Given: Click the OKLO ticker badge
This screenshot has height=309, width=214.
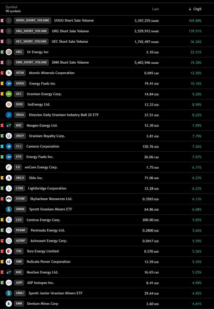Looking at the screenshot, I should coord(20,178).
